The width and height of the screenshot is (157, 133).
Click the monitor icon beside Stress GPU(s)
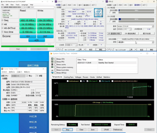click(52, 73)
